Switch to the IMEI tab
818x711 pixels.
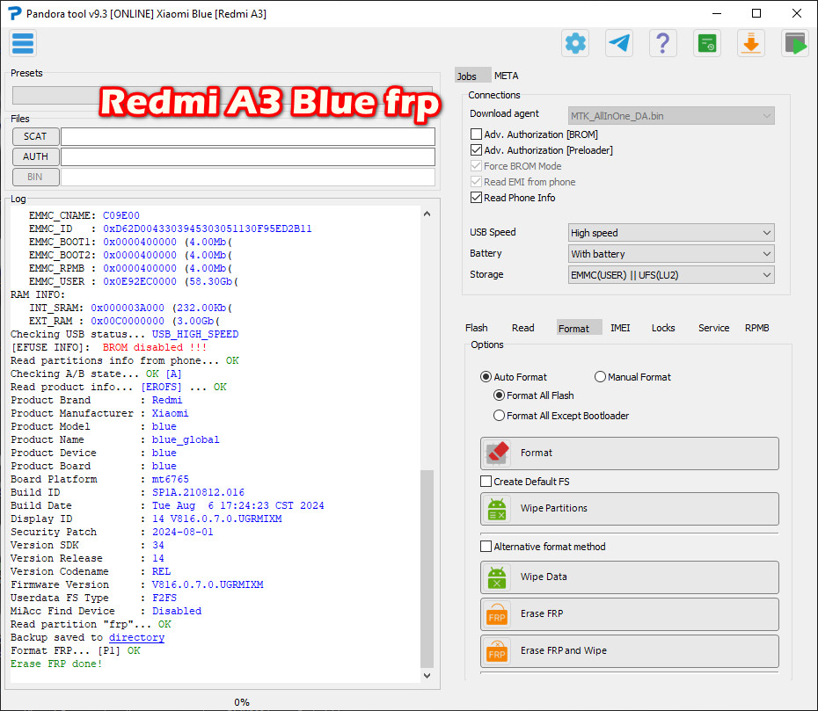(x=620, y=327)
